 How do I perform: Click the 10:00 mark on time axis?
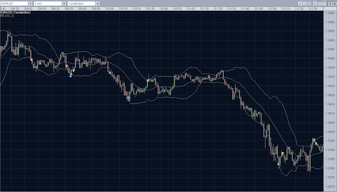click(x=110, y=9)
